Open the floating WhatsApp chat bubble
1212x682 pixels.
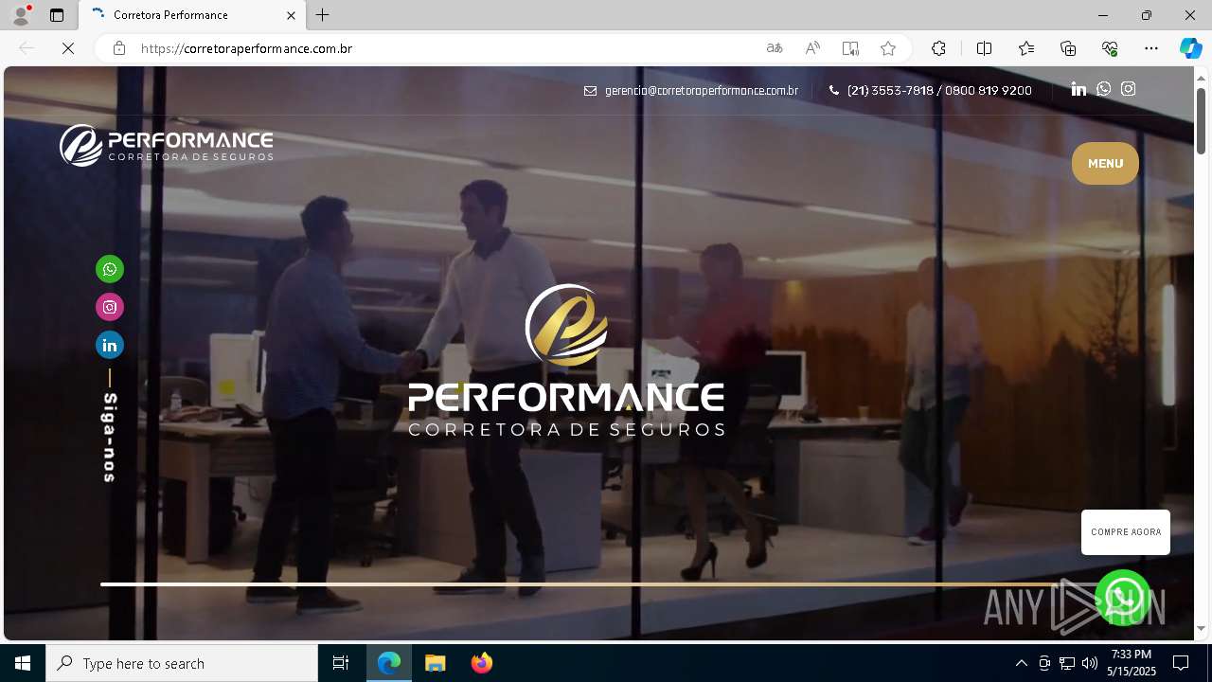[x=1123, y=598]
